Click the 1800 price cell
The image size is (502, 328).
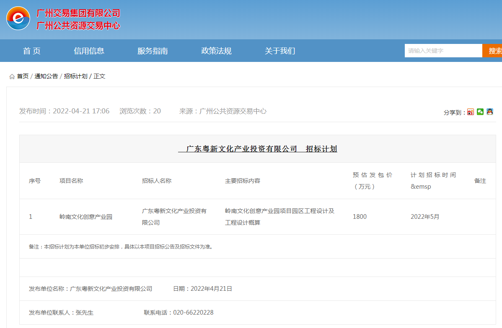[x=360, y=217]
